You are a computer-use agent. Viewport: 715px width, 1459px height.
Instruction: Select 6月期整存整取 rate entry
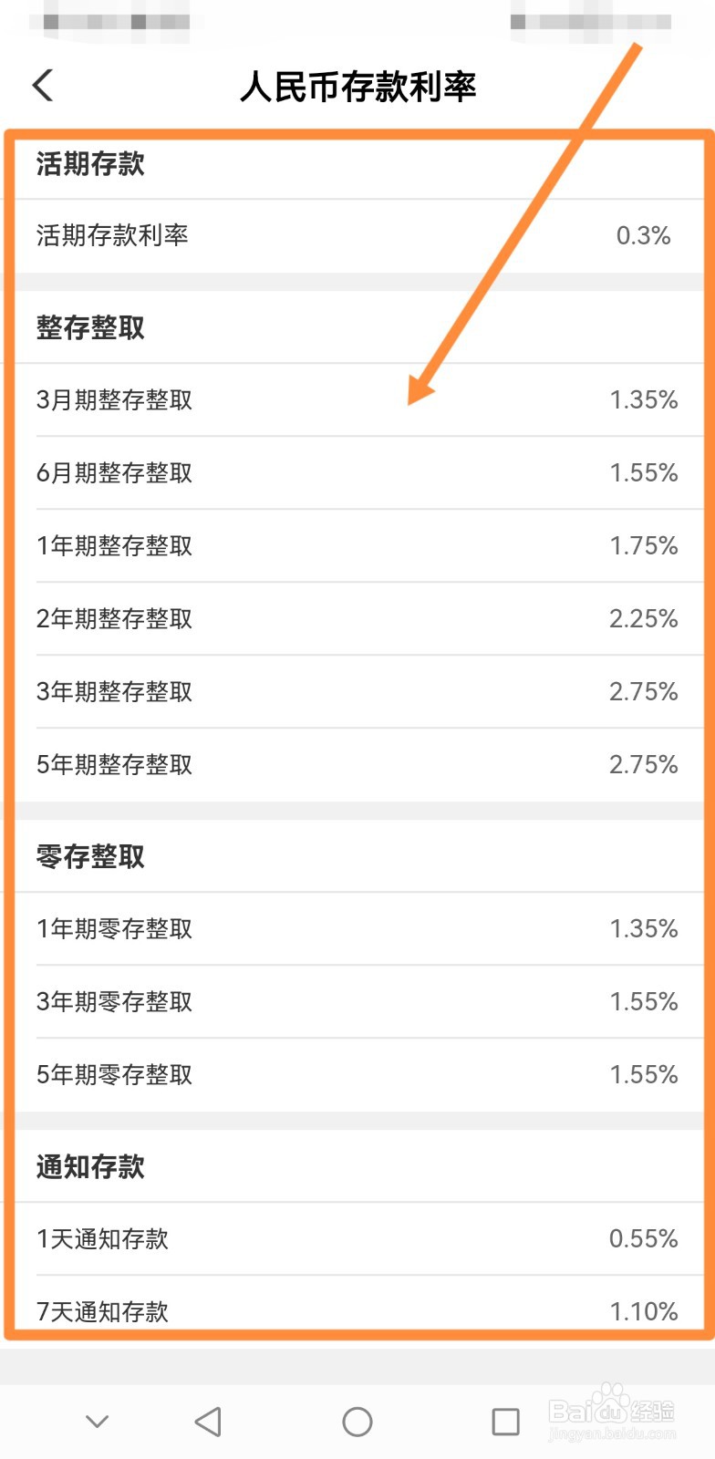point(357,472)
